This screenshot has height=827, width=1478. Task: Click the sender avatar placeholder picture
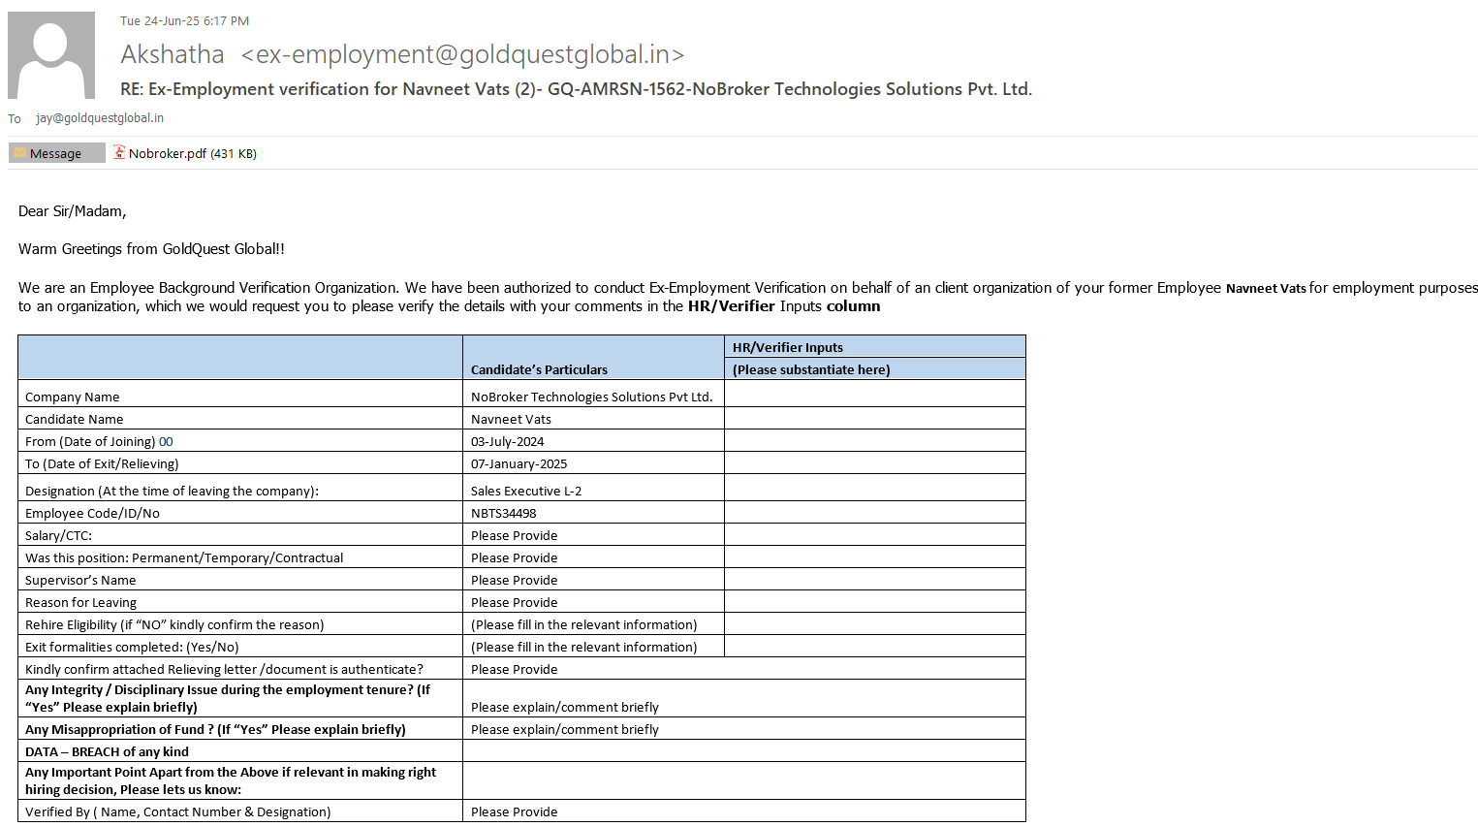tap(51, 55)
